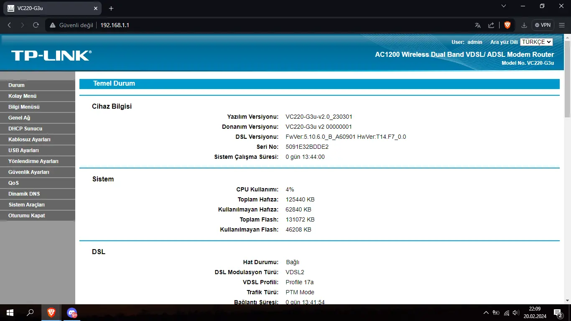Open the Yönlendirme Ayarları menu
The height and width of the screenshot is (321, 571).
point(38,161)
